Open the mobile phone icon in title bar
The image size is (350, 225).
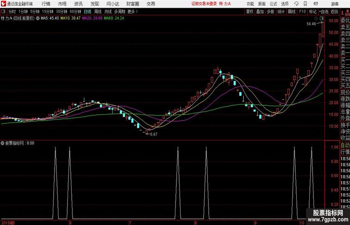[x=305, y=4]
